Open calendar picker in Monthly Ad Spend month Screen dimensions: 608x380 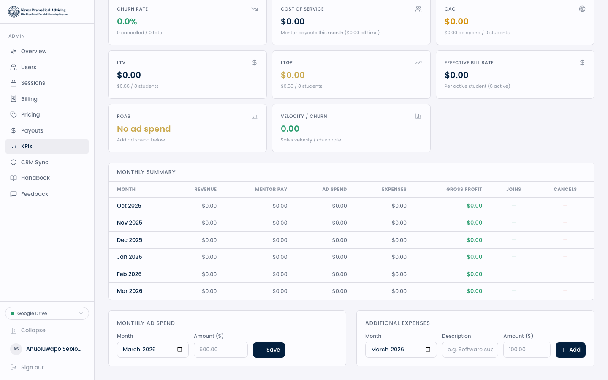(x=179, y=350)
